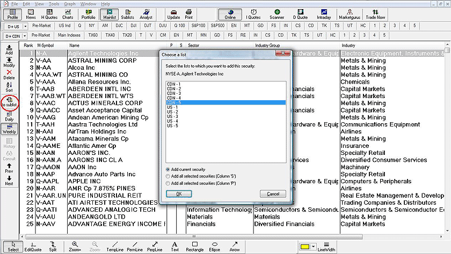
Task: Select CDN - 5 in the list
Action: tap(226, 102)
